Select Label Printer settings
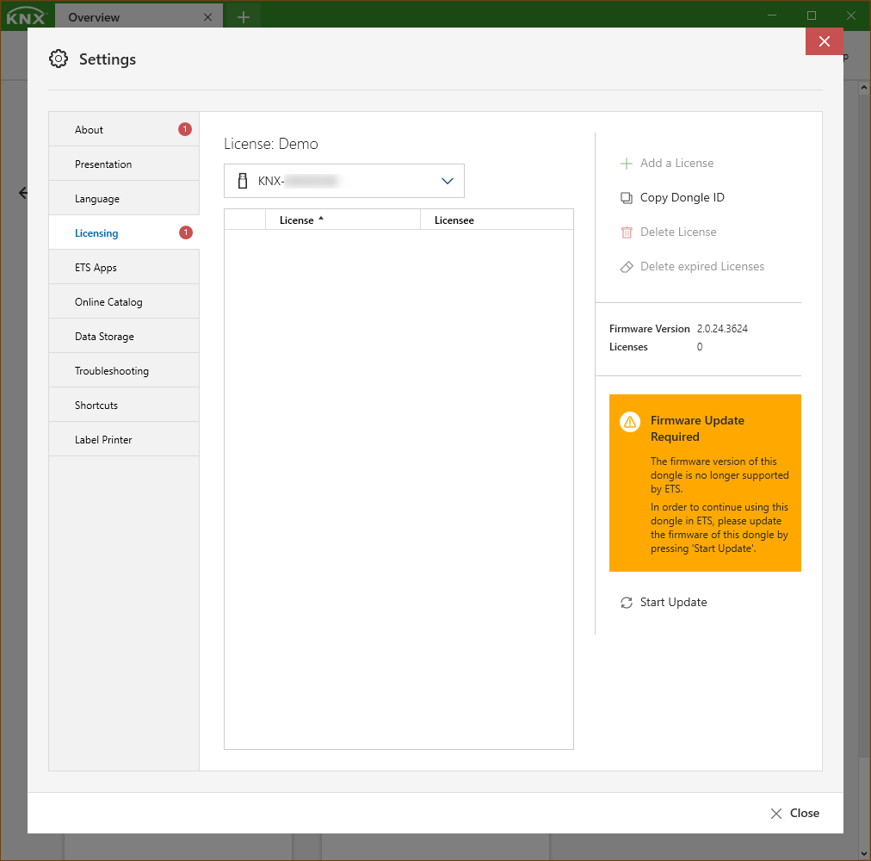 pos(124,440)
